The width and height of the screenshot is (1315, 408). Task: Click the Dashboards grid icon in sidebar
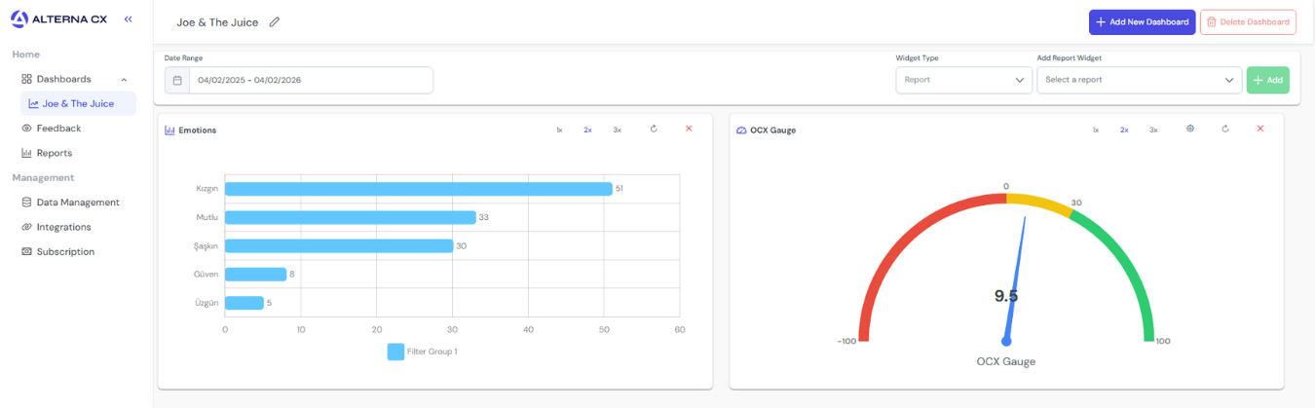click(27, 79)
